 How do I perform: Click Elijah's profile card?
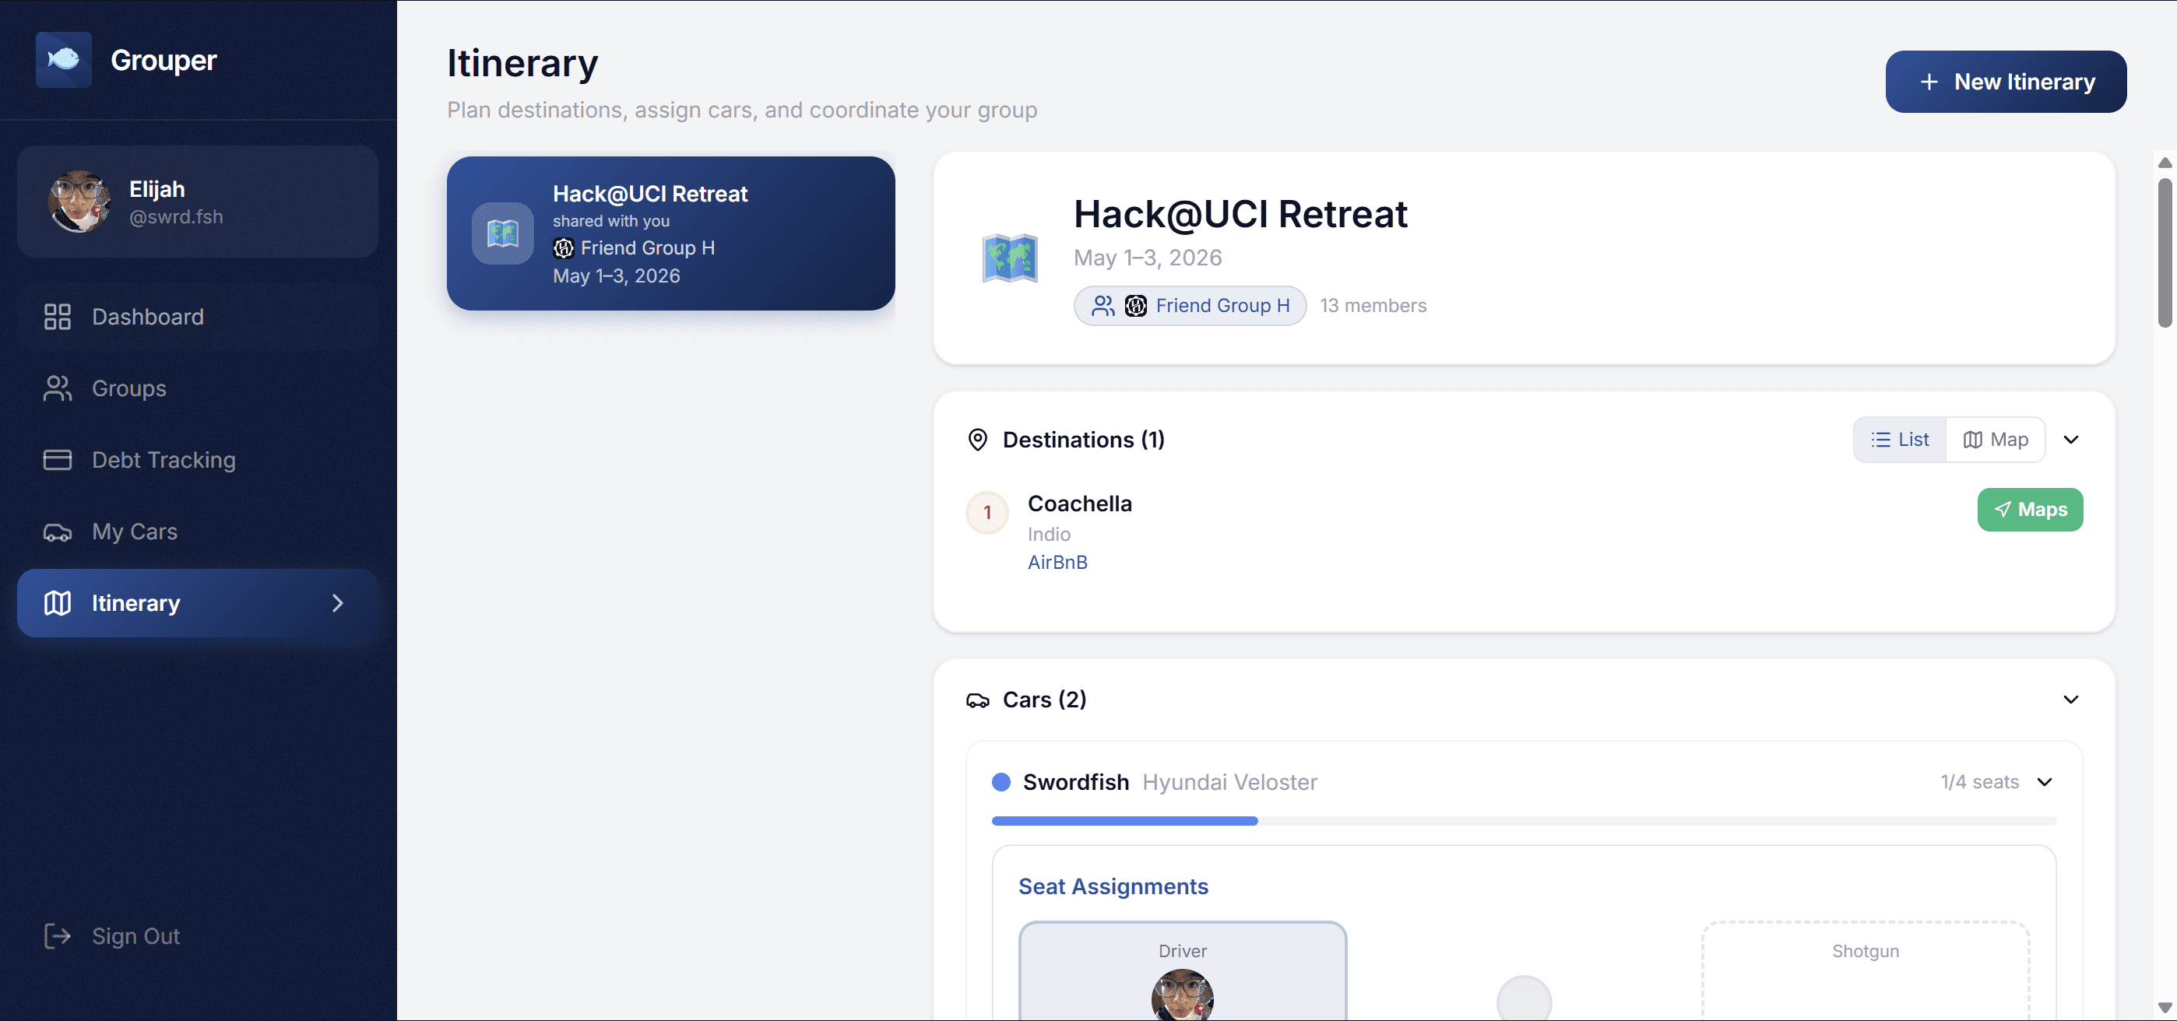pos(198,202)
